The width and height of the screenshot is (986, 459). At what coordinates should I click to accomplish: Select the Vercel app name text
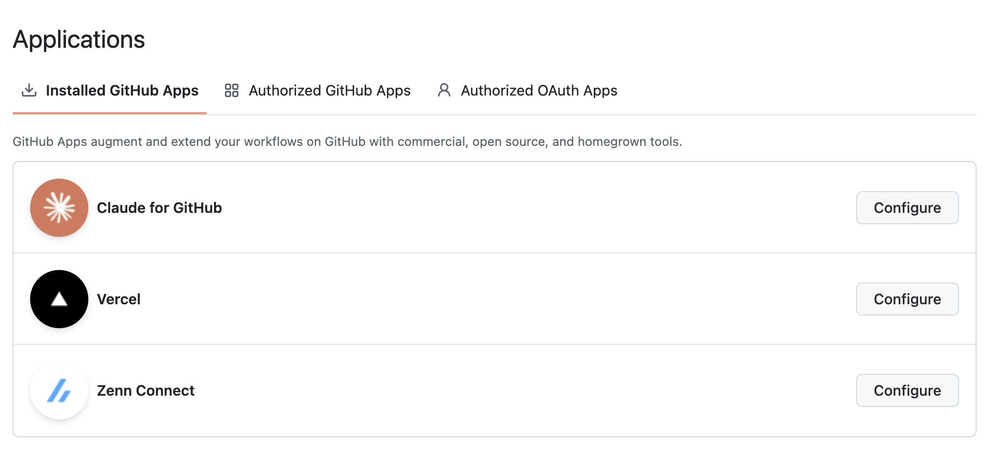(119, 299)
